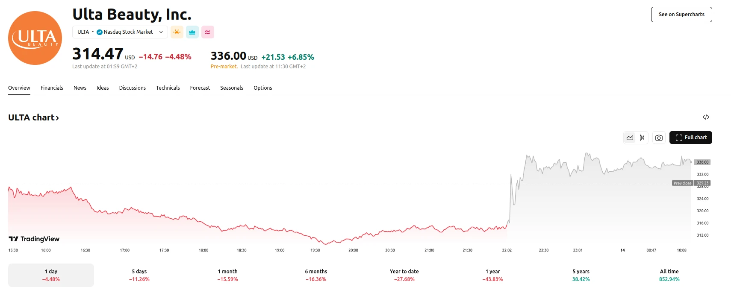This screenshot has height=290, width=731.
Task: Select the 1 year range
Action: coord(492,275)
